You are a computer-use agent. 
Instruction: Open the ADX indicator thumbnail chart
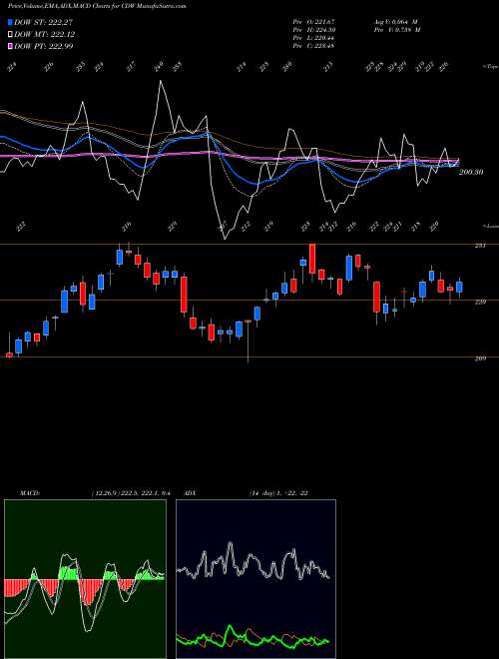[x=255, y=579]
